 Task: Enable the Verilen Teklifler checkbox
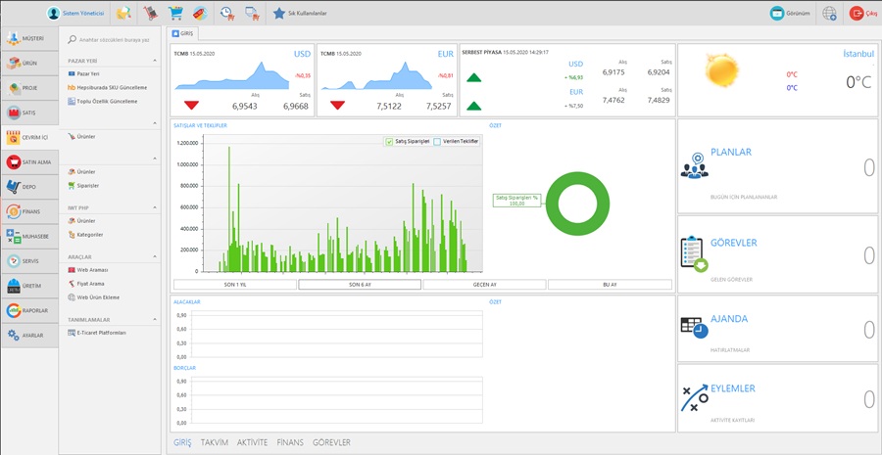click(437, 142)
